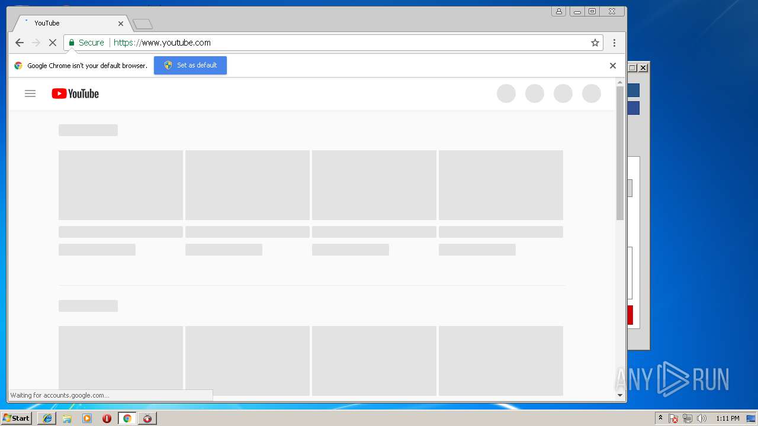Screen dimensions: 758x426
Task: Switch to the Chrome taskbar button
Action: coord(127,418)
